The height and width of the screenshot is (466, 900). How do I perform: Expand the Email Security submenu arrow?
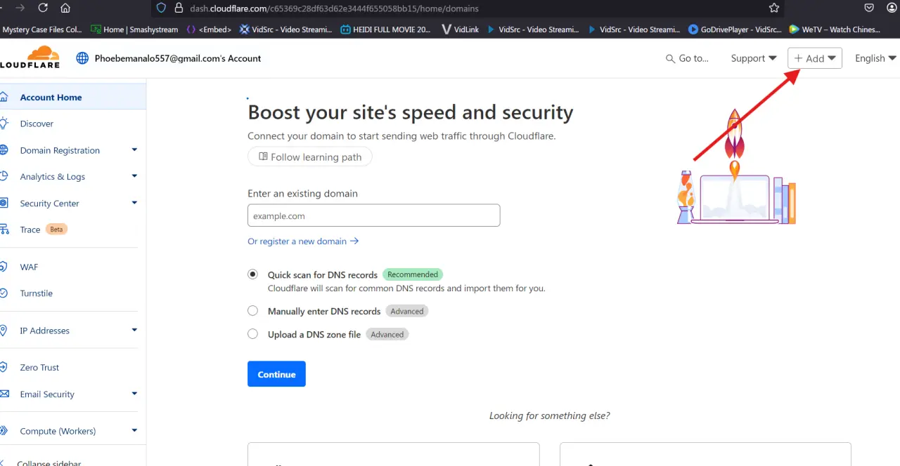point(134,394)
